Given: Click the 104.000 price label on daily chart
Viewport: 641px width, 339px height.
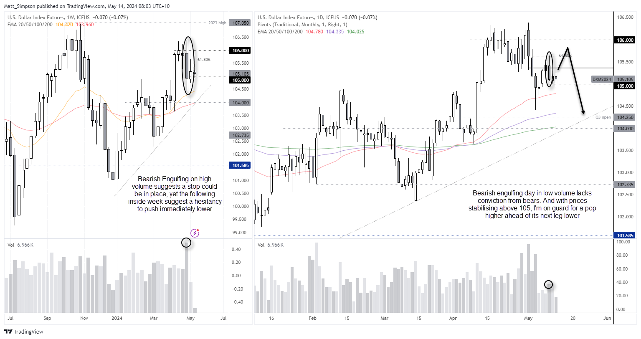Looking at the screenshot, I should coord(625,129).
